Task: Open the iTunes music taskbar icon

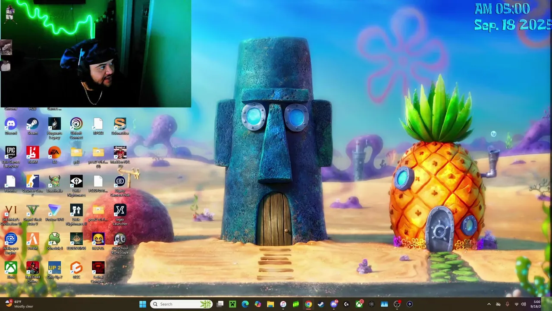Action: [283, 304]
